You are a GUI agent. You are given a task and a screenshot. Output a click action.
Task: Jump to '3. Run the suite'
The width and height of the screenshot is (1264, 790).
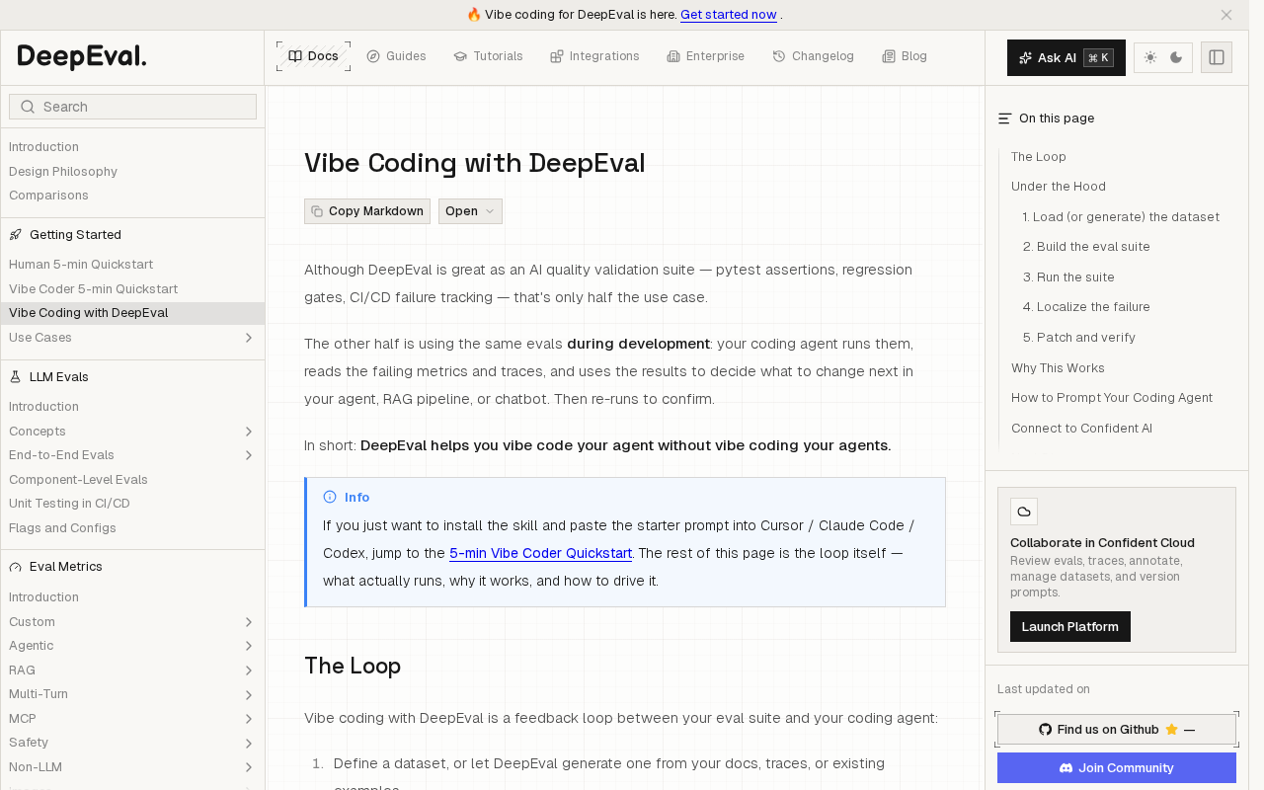pyautogui.click(x=1068, y=277)
